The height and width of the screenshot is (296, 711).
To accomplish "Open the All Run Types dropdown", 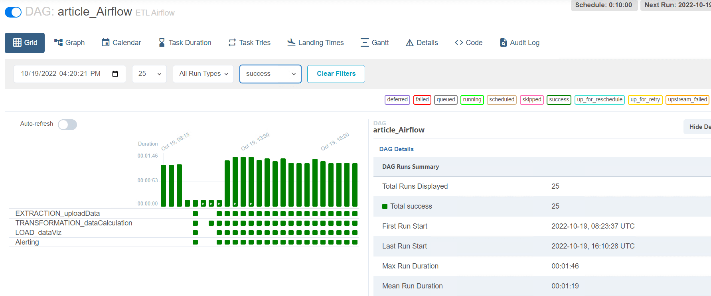I will point(203,74).
